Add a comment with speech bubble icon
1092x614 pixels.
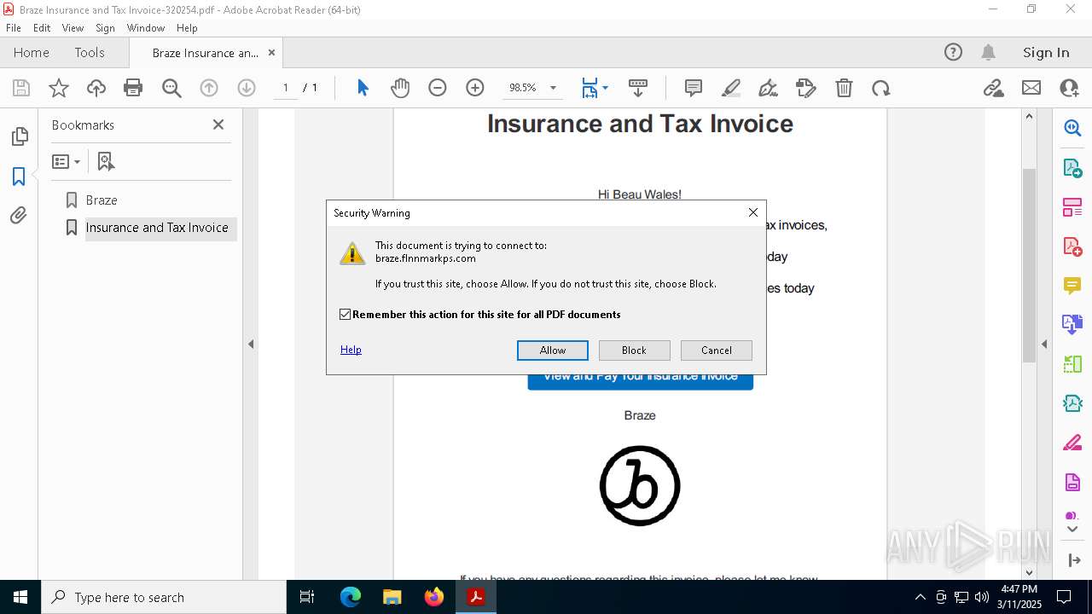(694, 88)
